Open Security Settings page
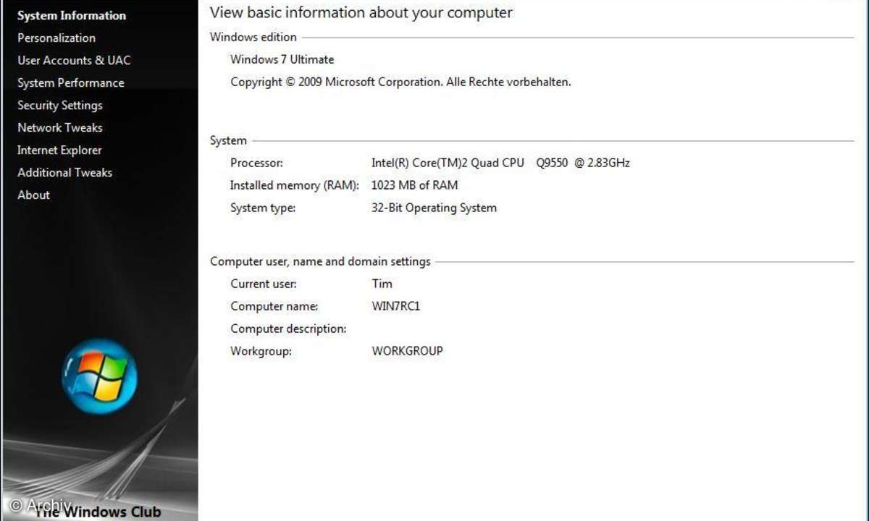 click(60, 105)
